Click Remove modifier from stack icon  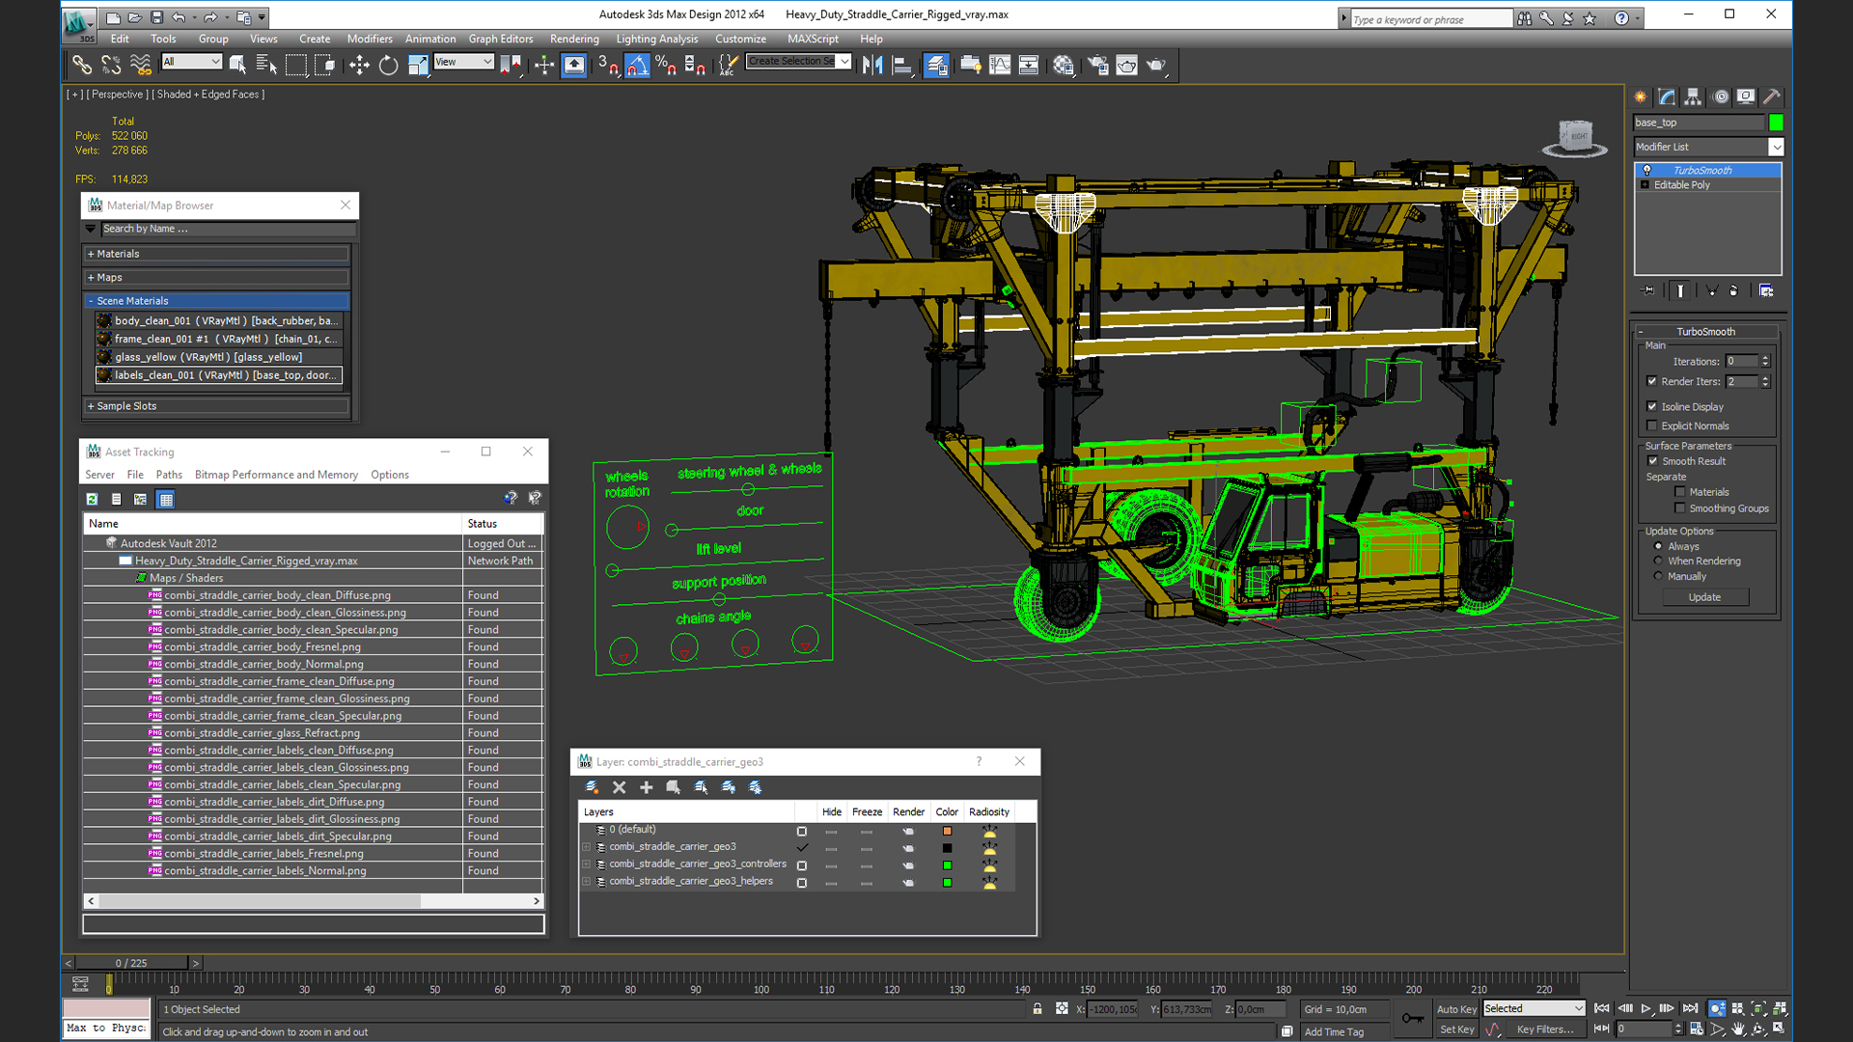click(x=1734, y=290)
